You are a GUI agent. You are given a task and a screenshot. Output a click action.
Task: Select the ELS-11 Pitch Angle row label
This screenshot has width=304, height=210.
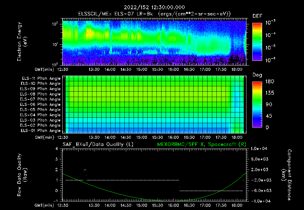click(x=41, y=79)
